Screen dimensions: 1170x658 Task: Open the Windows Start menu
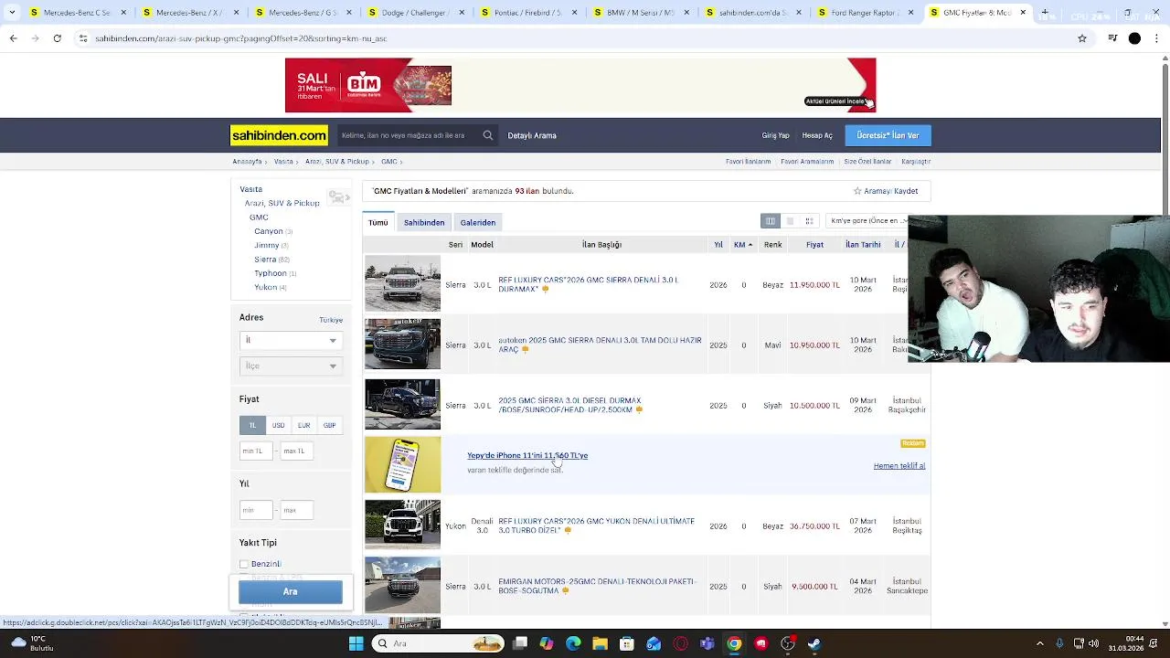(356, 643)
